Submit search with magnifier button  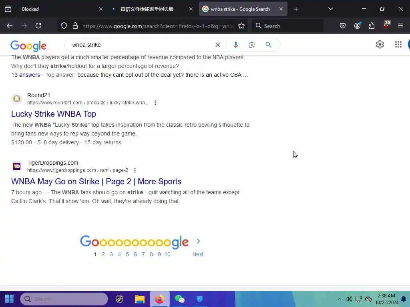[268, 45]
